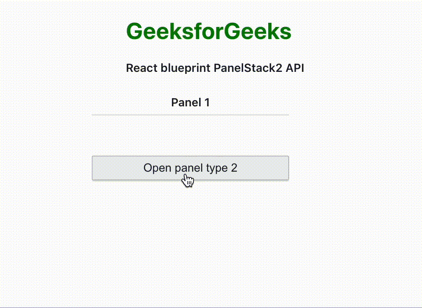Click the left edge of the panel button
Screen dimensions: 422x308
(x=93, y=168)
